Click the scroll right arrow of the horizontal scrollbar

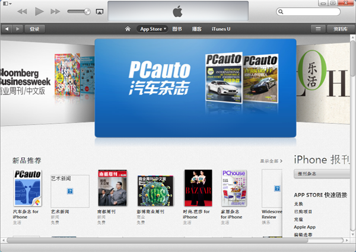(347, 240)
